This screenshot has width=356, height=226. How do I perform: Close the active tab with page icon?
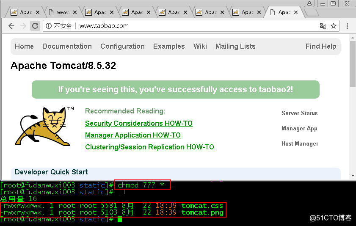point(295,12)
